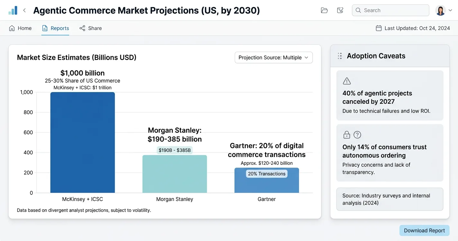This screenshot has height=241, width=458.
Task: Expand the account menu chevron
Action: pyautogui.click(x=450, y=10)
